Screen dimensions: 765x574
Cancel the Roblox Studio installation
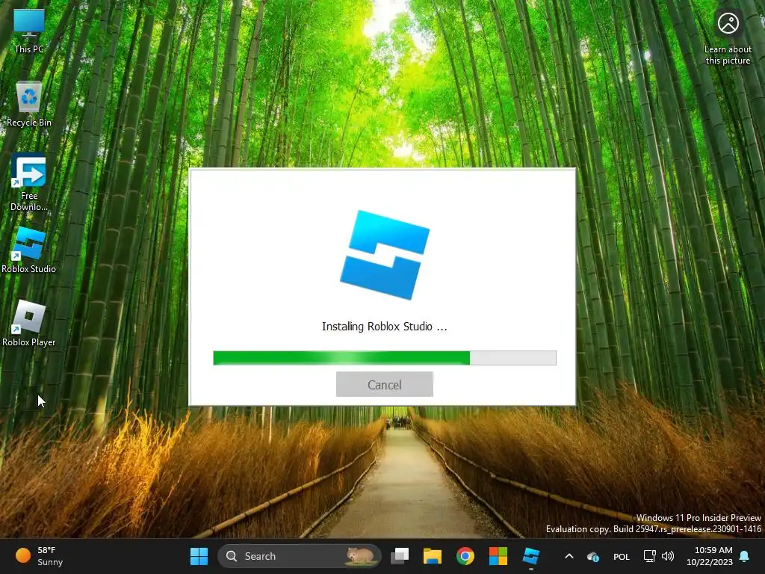coord(385,384)
